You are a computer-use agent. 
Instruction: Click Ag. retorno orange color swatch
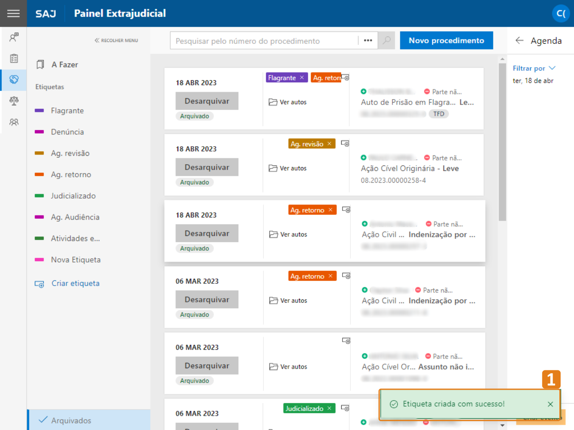(x=39, y=174)
